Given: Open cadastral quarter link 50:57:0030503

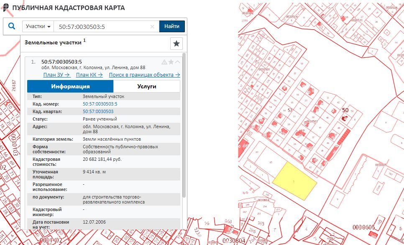Looking at the screenshot, I should point(98,111).
